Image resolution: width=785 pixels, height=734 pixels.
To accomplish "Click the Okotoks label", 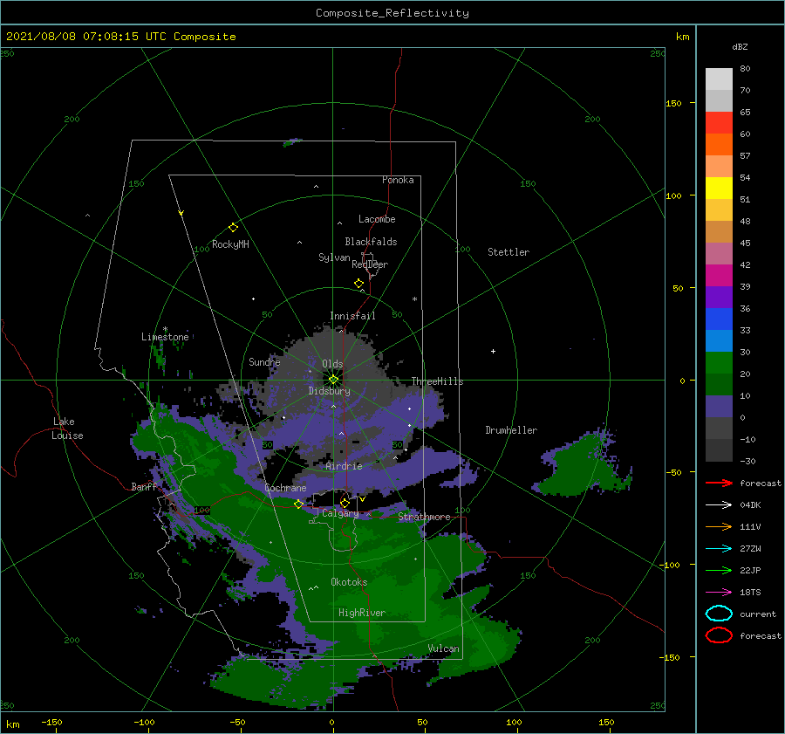I will (x=349, y=582).
